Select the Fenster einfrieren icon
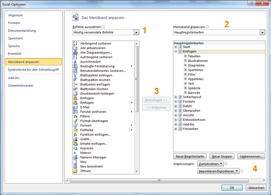Screen dimensions: 271x195 [x=75, y=112]
